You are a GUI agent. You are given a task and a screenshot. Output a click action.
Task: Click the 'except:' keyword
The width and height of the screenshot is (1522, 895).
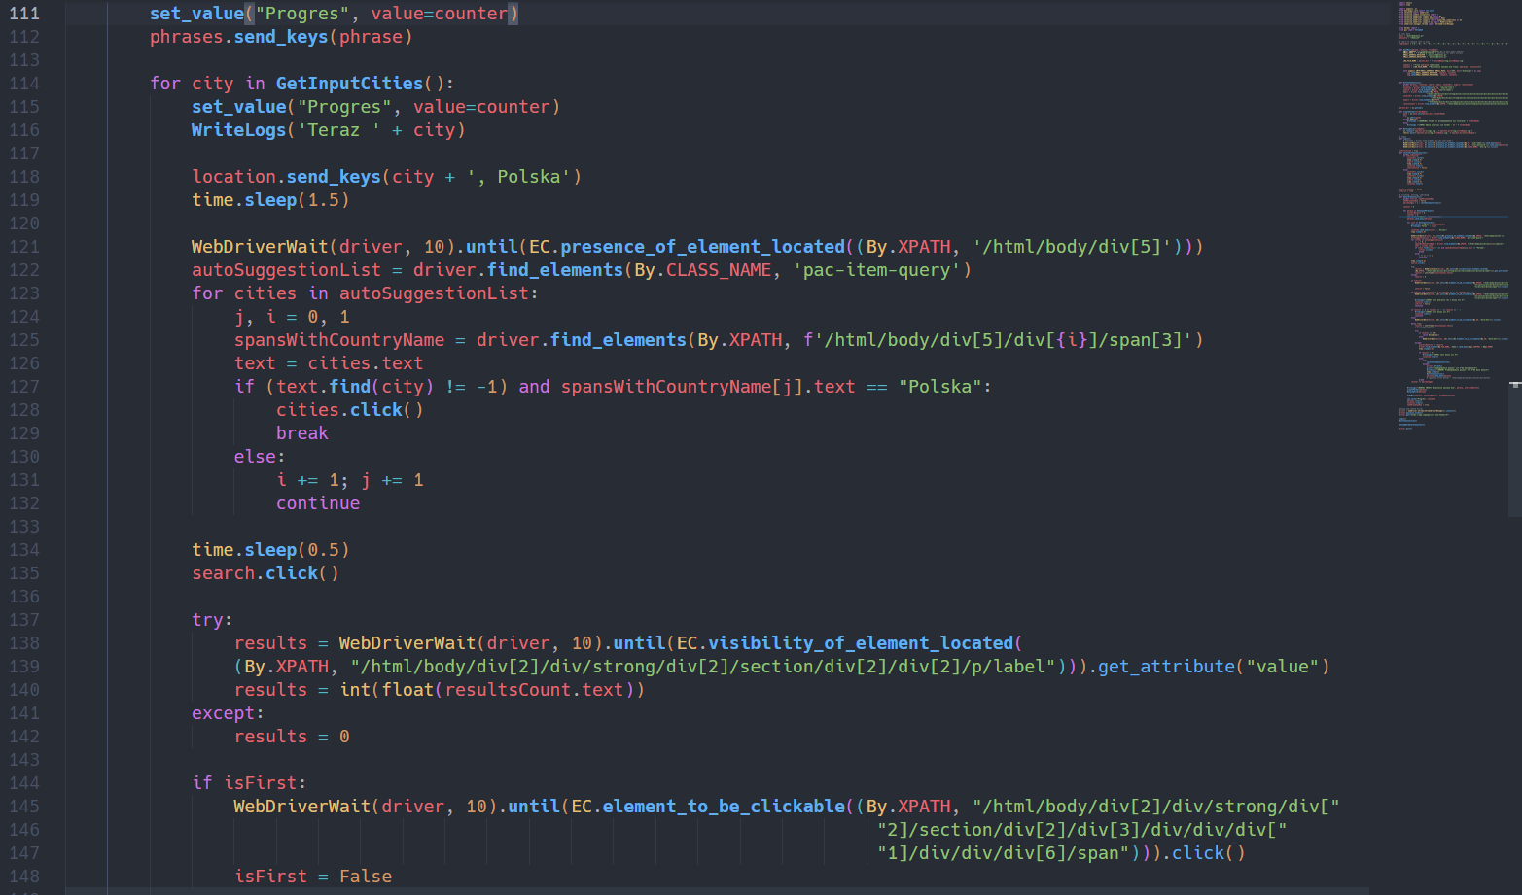(228, 713)
